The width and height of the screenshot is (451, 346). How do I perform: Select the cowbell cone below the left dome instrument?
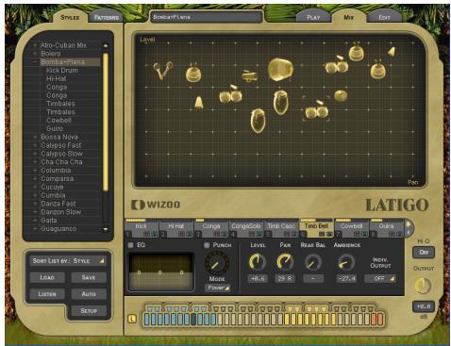199,102
